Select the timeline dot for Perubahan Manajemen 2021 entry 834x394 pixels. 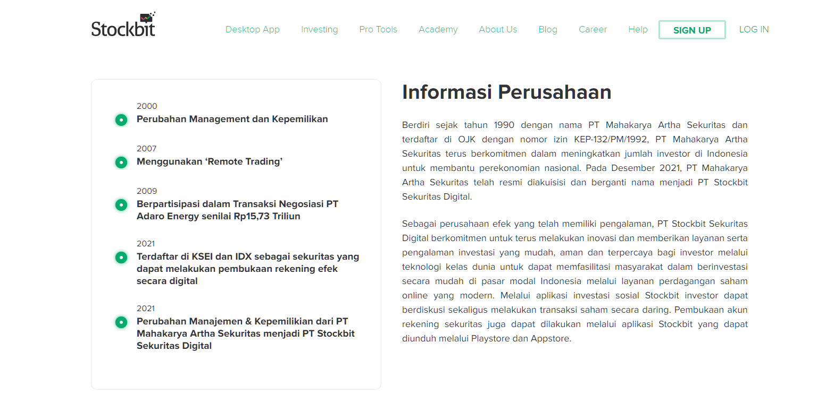click(x=121, y=322)
